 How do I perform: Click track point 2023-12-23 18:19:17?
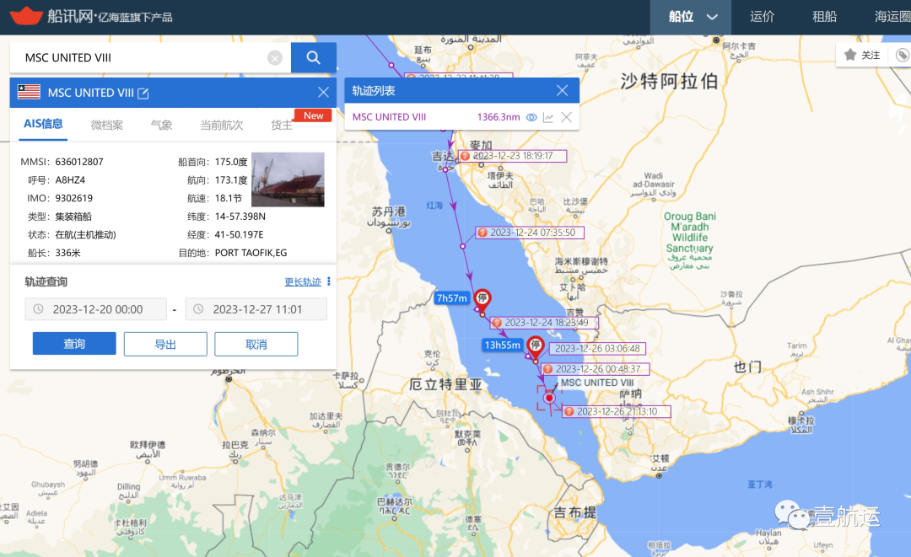click(x=513, y=156)
